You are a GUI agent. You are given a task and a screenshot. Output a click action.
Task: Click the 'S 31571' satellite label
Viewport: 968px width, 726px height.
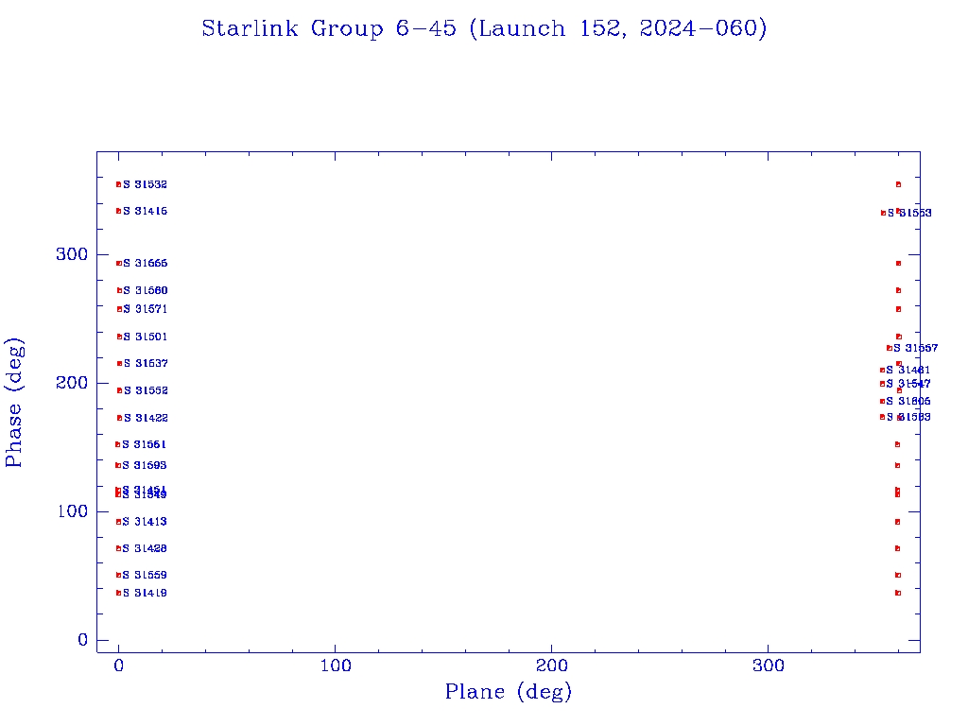point(146,309)
